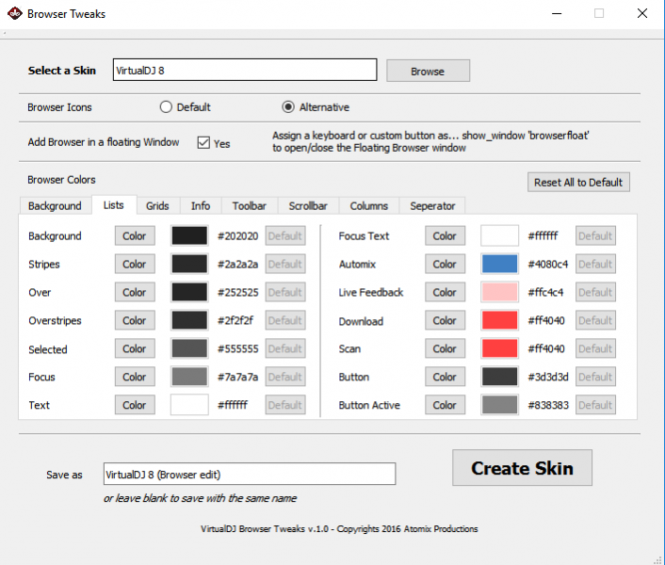Click Default button for Text row
The width and height of the screenshot is (665, 565).
[x=285, y=405]
